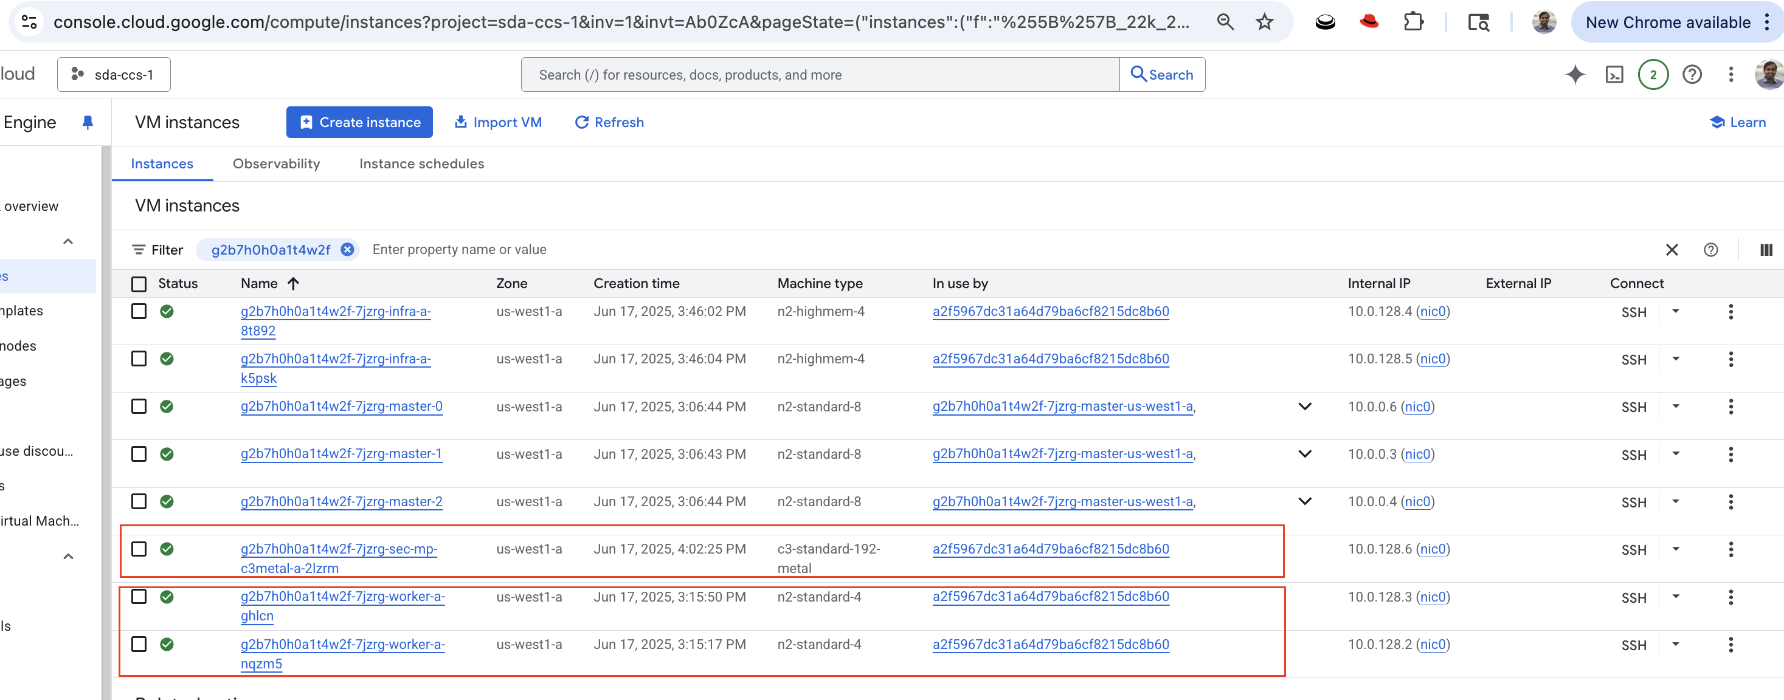This screenshot has width=1784, height=700.
Task: Expand In use by list for master-0
Action: (x=1304, y=407)
